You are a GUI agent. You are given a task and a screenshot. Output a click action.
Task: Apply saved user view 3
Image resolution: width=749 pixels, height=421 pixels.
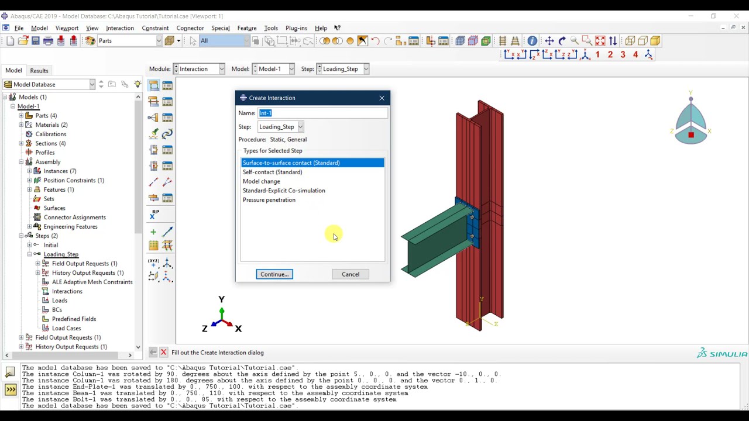[623, 54]
